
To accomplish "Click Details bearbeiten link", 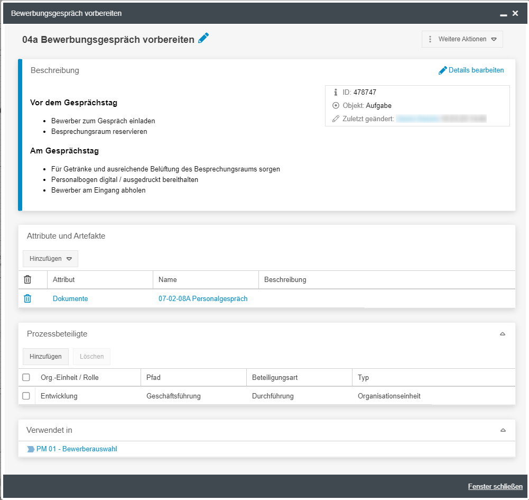I will click(471, 70).
